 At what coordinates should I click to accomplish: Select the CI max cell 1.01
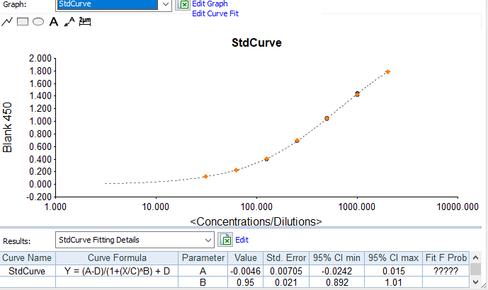[x=393, y=282]
